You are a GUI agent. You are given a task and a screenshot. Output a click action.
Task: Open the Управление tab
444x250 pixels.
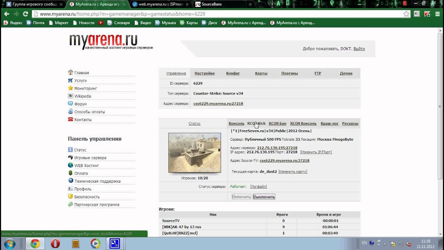coord(176,73)
